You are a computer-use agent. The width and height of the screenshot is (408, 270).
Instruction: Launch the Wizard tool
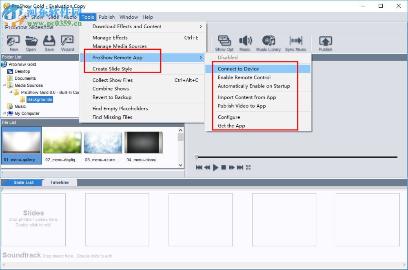coord(67,42)
